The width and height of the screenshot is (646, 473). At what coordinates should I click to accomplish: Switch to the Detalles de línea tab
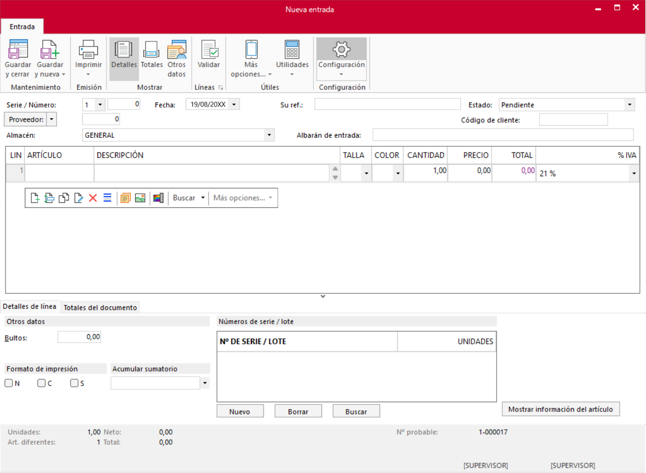(30, 307)
